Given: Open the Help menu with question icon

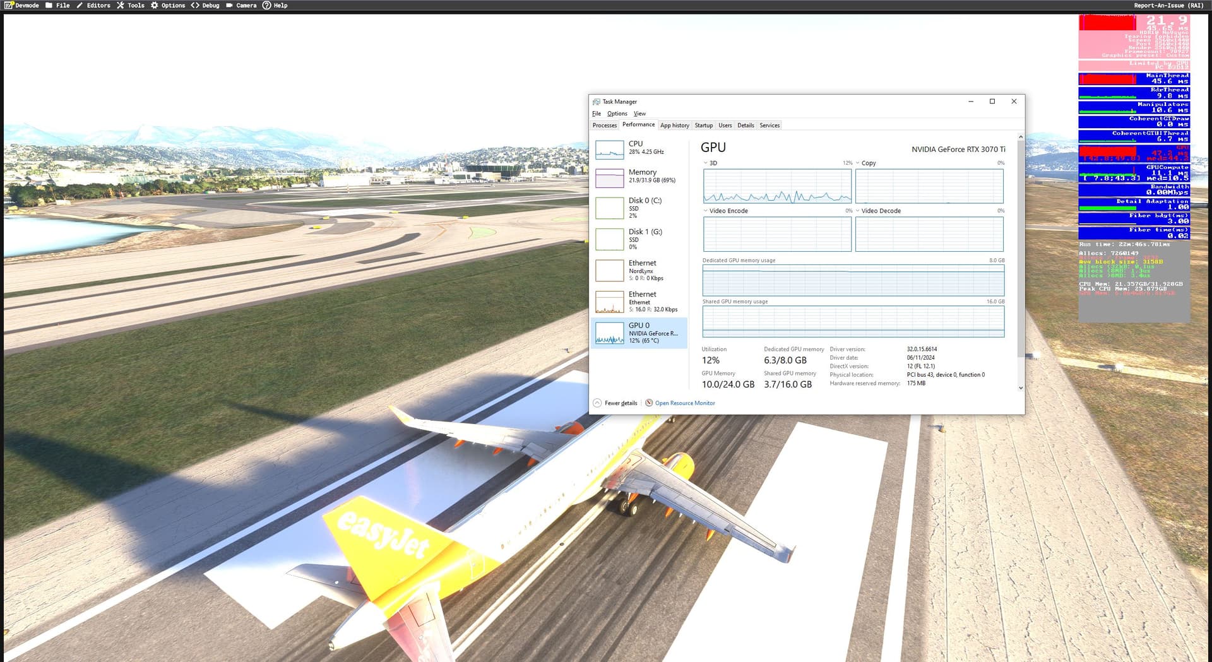Looking at the screenshot, I should click(275, 6).
